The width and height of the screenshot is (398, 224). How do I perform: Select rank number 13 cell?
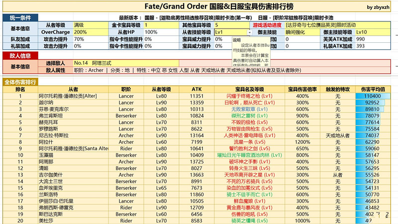20,175
